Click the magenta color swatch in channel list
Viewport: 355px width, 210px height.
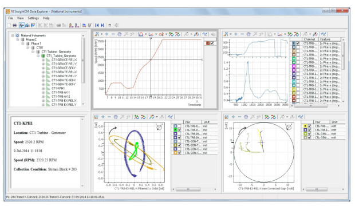tap(294, 66)
